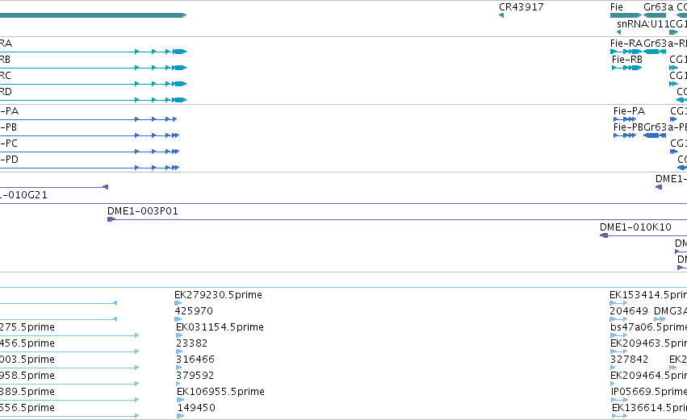Click the Fie-PB polypeptide label

(x=628, y=127)
